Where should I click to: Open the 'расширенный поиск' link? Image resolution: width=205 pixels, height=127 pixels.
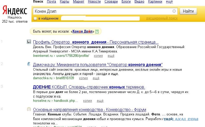[162, 18]
